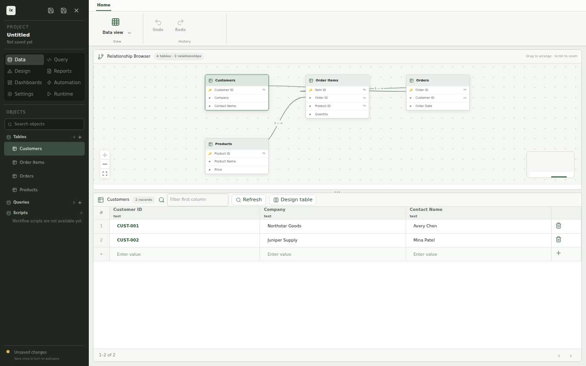The height and width of the screenshot is (366, 586).
Task: Add a new query with the plus icon
Action: pos(80,203)
